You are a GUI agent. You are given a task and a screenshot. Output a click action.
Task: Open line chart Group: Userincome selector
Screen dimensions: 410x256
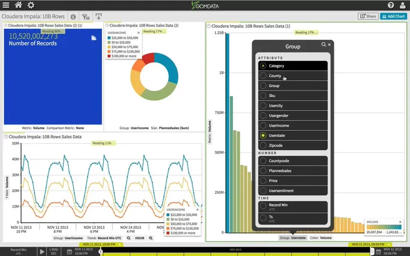point(68,238)
